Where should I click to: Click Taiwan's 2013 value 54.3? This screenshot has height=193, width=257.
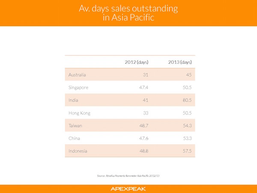[187, 126]
